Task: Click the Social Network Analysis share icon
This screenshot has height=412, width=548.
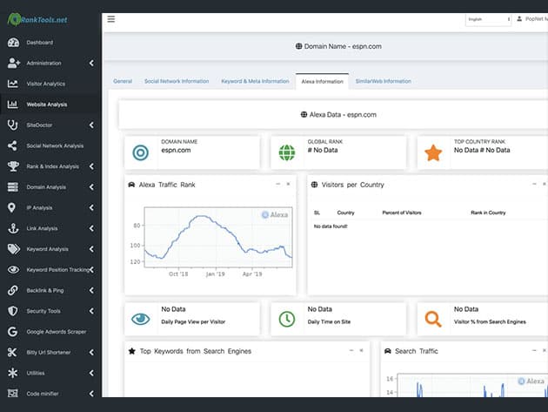Action: click(13, 145)
